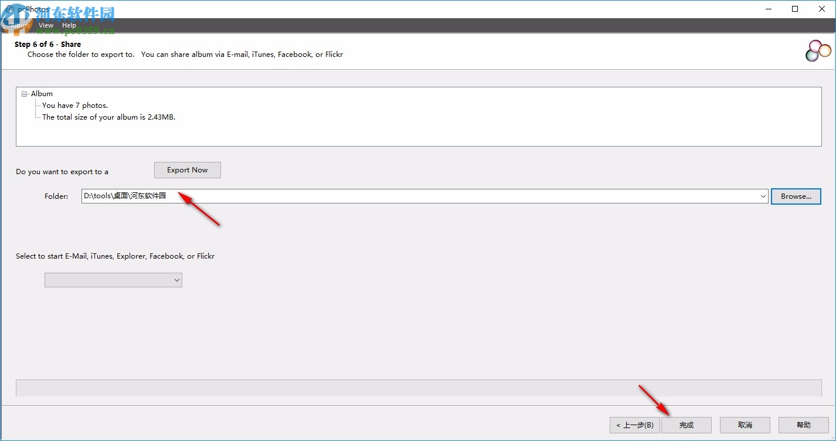
Task: Click the export progress bar
Action: (419, 388)
